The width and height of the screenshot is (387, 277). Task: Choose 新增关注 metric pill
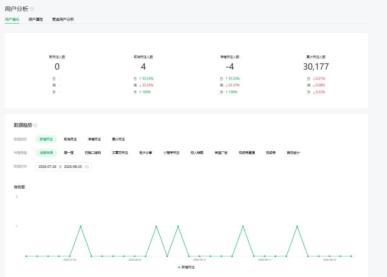coord(46,139)
